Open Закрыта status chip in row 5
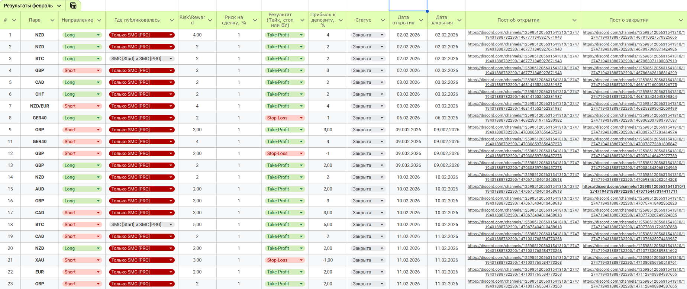This screenshot has height=289, width=687. pos(368,82)
